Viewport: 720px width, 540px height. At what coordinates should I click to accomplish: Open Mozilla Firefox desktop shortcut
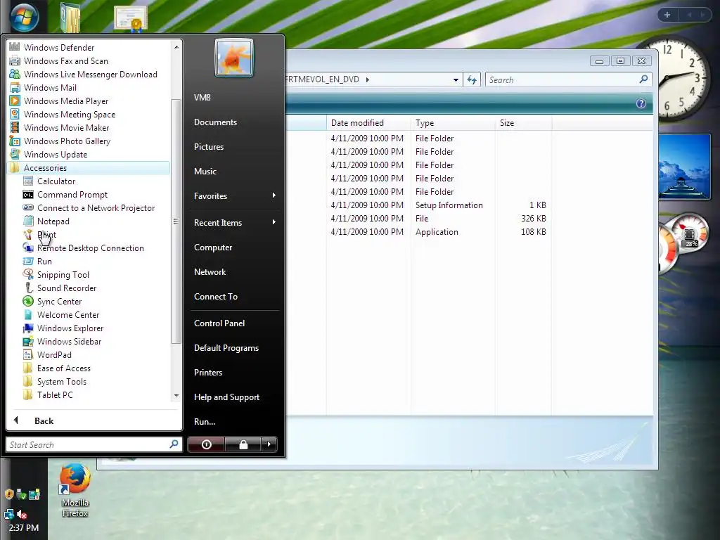point(75,491)
